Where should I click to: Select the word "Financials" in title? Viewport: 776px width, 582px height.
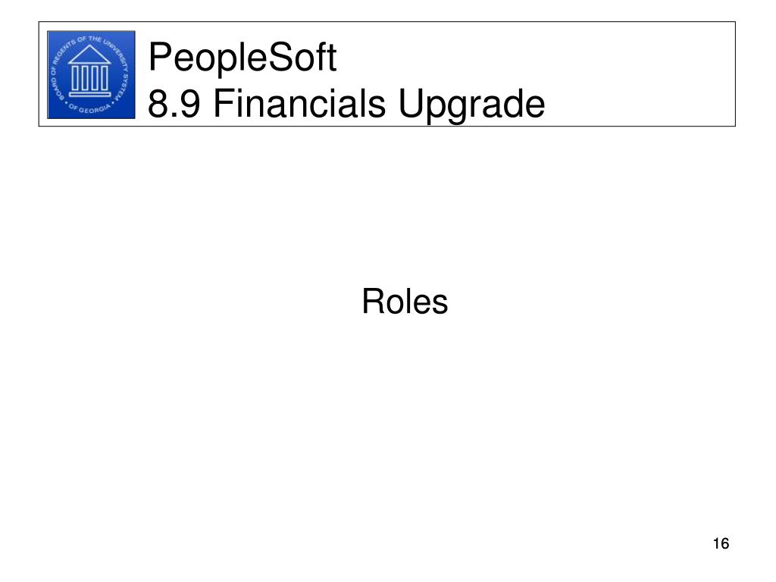pyautogui.click(x=299, y=103)
